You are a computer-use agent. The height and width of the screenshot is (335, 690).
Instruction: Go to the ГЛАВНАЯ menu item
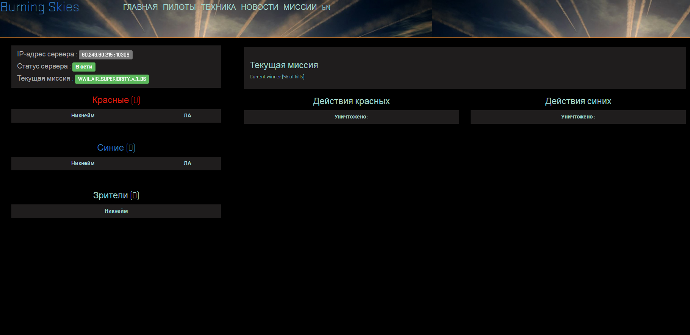tap(140, 7)
